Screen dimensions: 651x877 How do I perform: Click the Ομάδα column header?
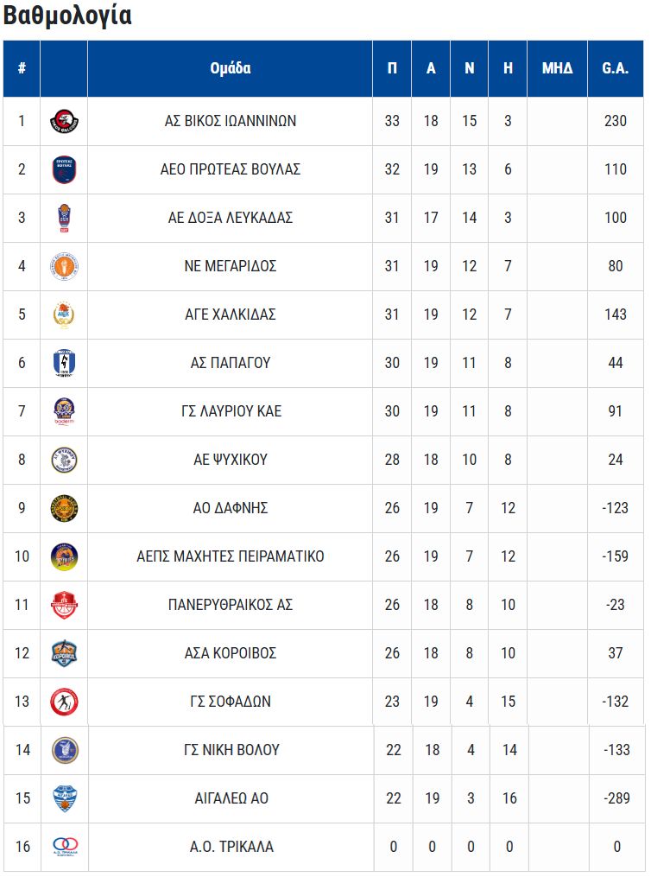[x=231, y=68]
